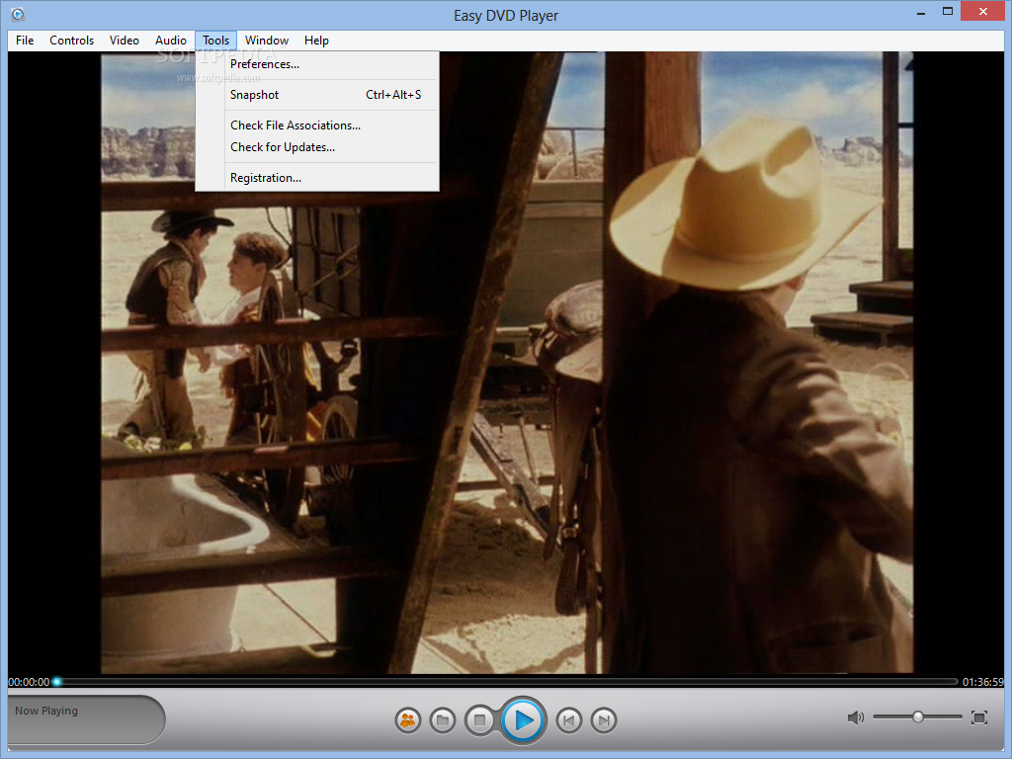1012x759 pixels.
Task: Start playback with the blue play button
Action: [523, 719]
